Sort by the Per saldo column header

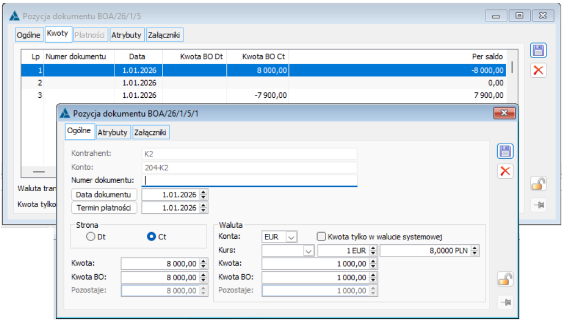point(398,56)
